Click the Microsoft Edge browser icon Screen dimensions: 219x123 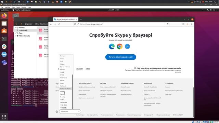112,46
